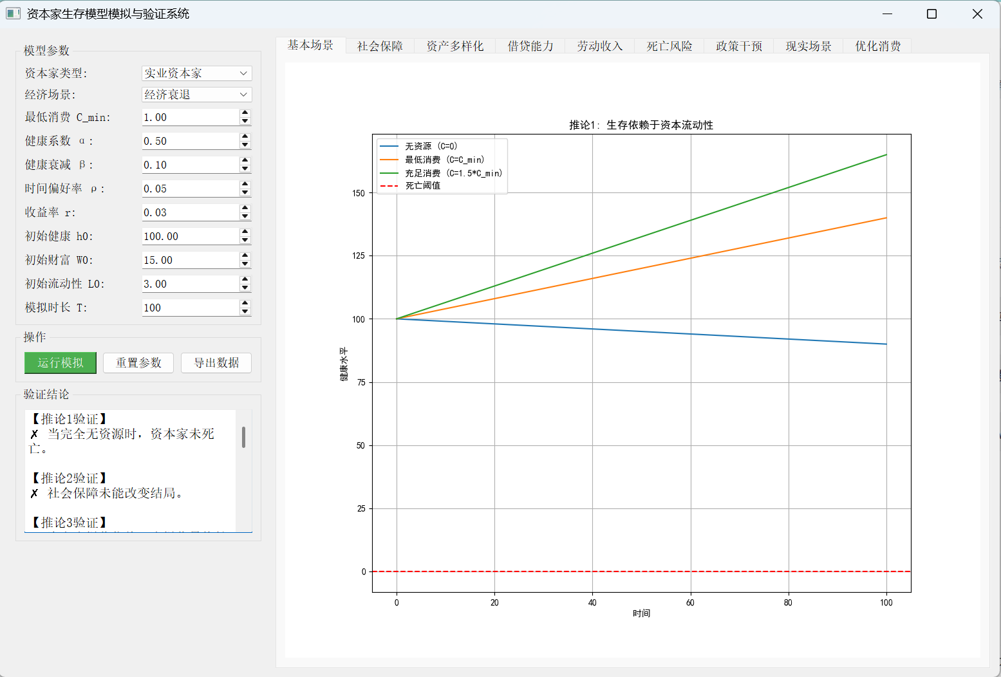Open the 政策干预 tab

click(739, 46)
